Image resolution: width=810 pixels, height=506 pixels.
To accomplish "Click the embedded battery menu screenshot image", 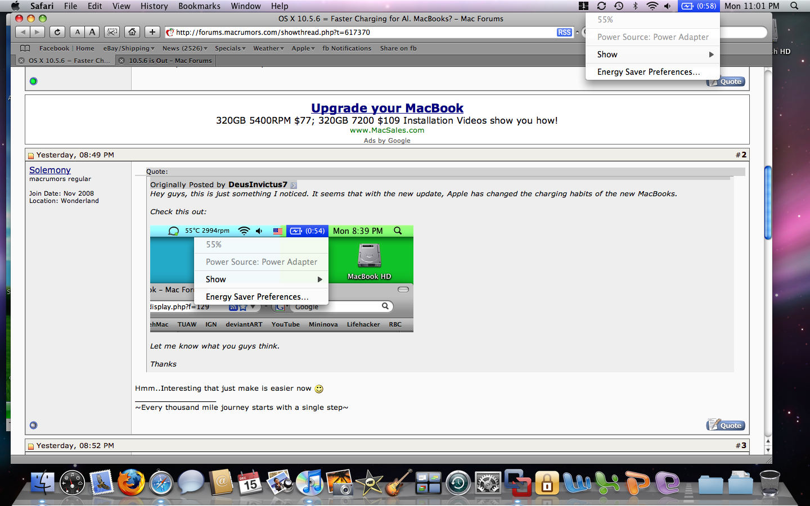I will 282,279.
